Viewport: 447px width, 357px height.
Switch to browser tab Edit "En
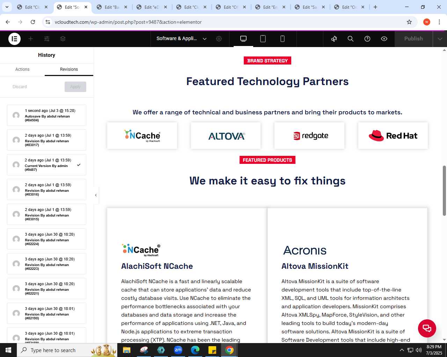tap(270, 7)
